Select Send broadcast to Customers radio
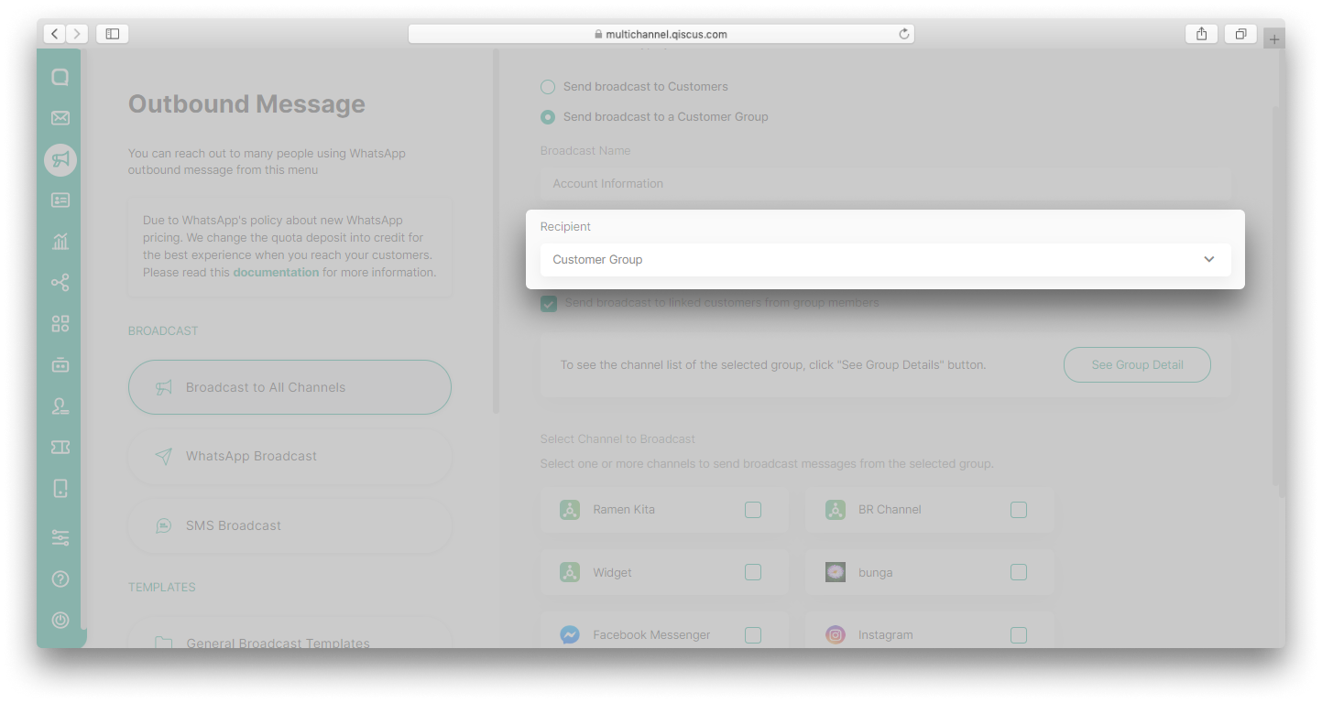1322x703 pixels. point(548,87)
